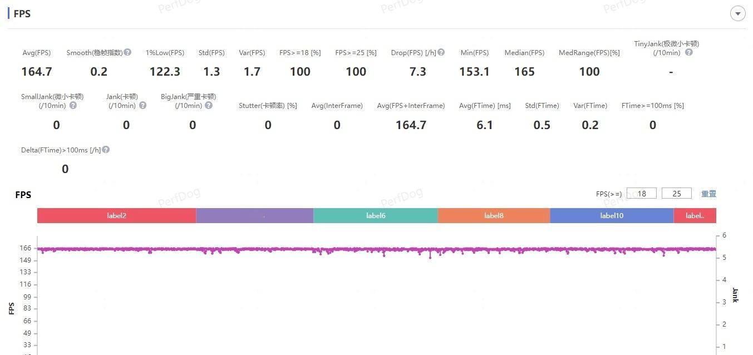Image resolution: width=753 pixels, height=355 pixels.
Task: Open help icon next to Jank (/10min)
Action: click(x=142, y=105)
